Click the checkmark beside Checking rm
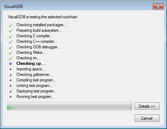 (x=11, y=58)
